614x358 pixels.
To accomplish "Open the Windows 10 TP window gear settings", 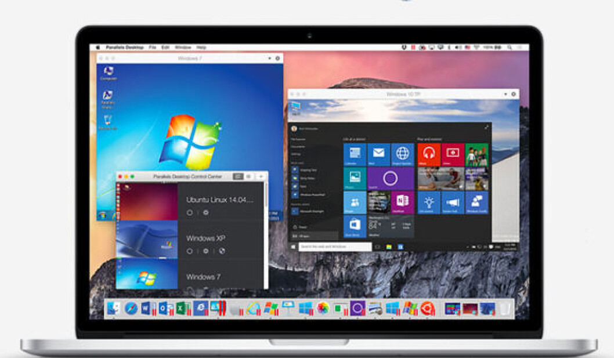I will point(514,95).
